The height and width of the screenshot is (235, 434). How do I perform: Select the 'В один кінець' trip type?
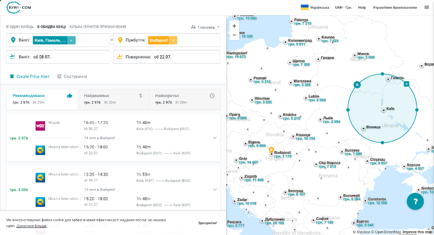(20, 27)
